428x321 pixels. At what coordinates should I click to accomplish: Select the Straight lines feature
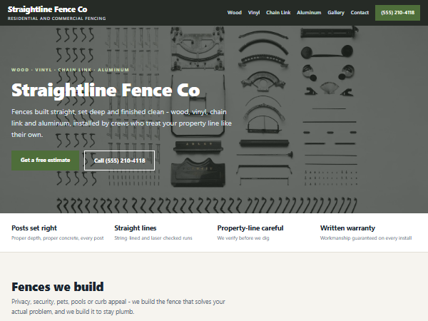[153, 233]
